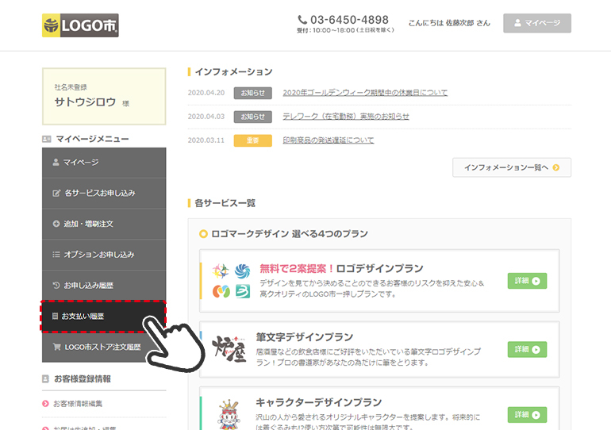Click the plus icon beside 追加・増刷注文
The height and width of the screenshot is (430, 611).
[56, 224]
